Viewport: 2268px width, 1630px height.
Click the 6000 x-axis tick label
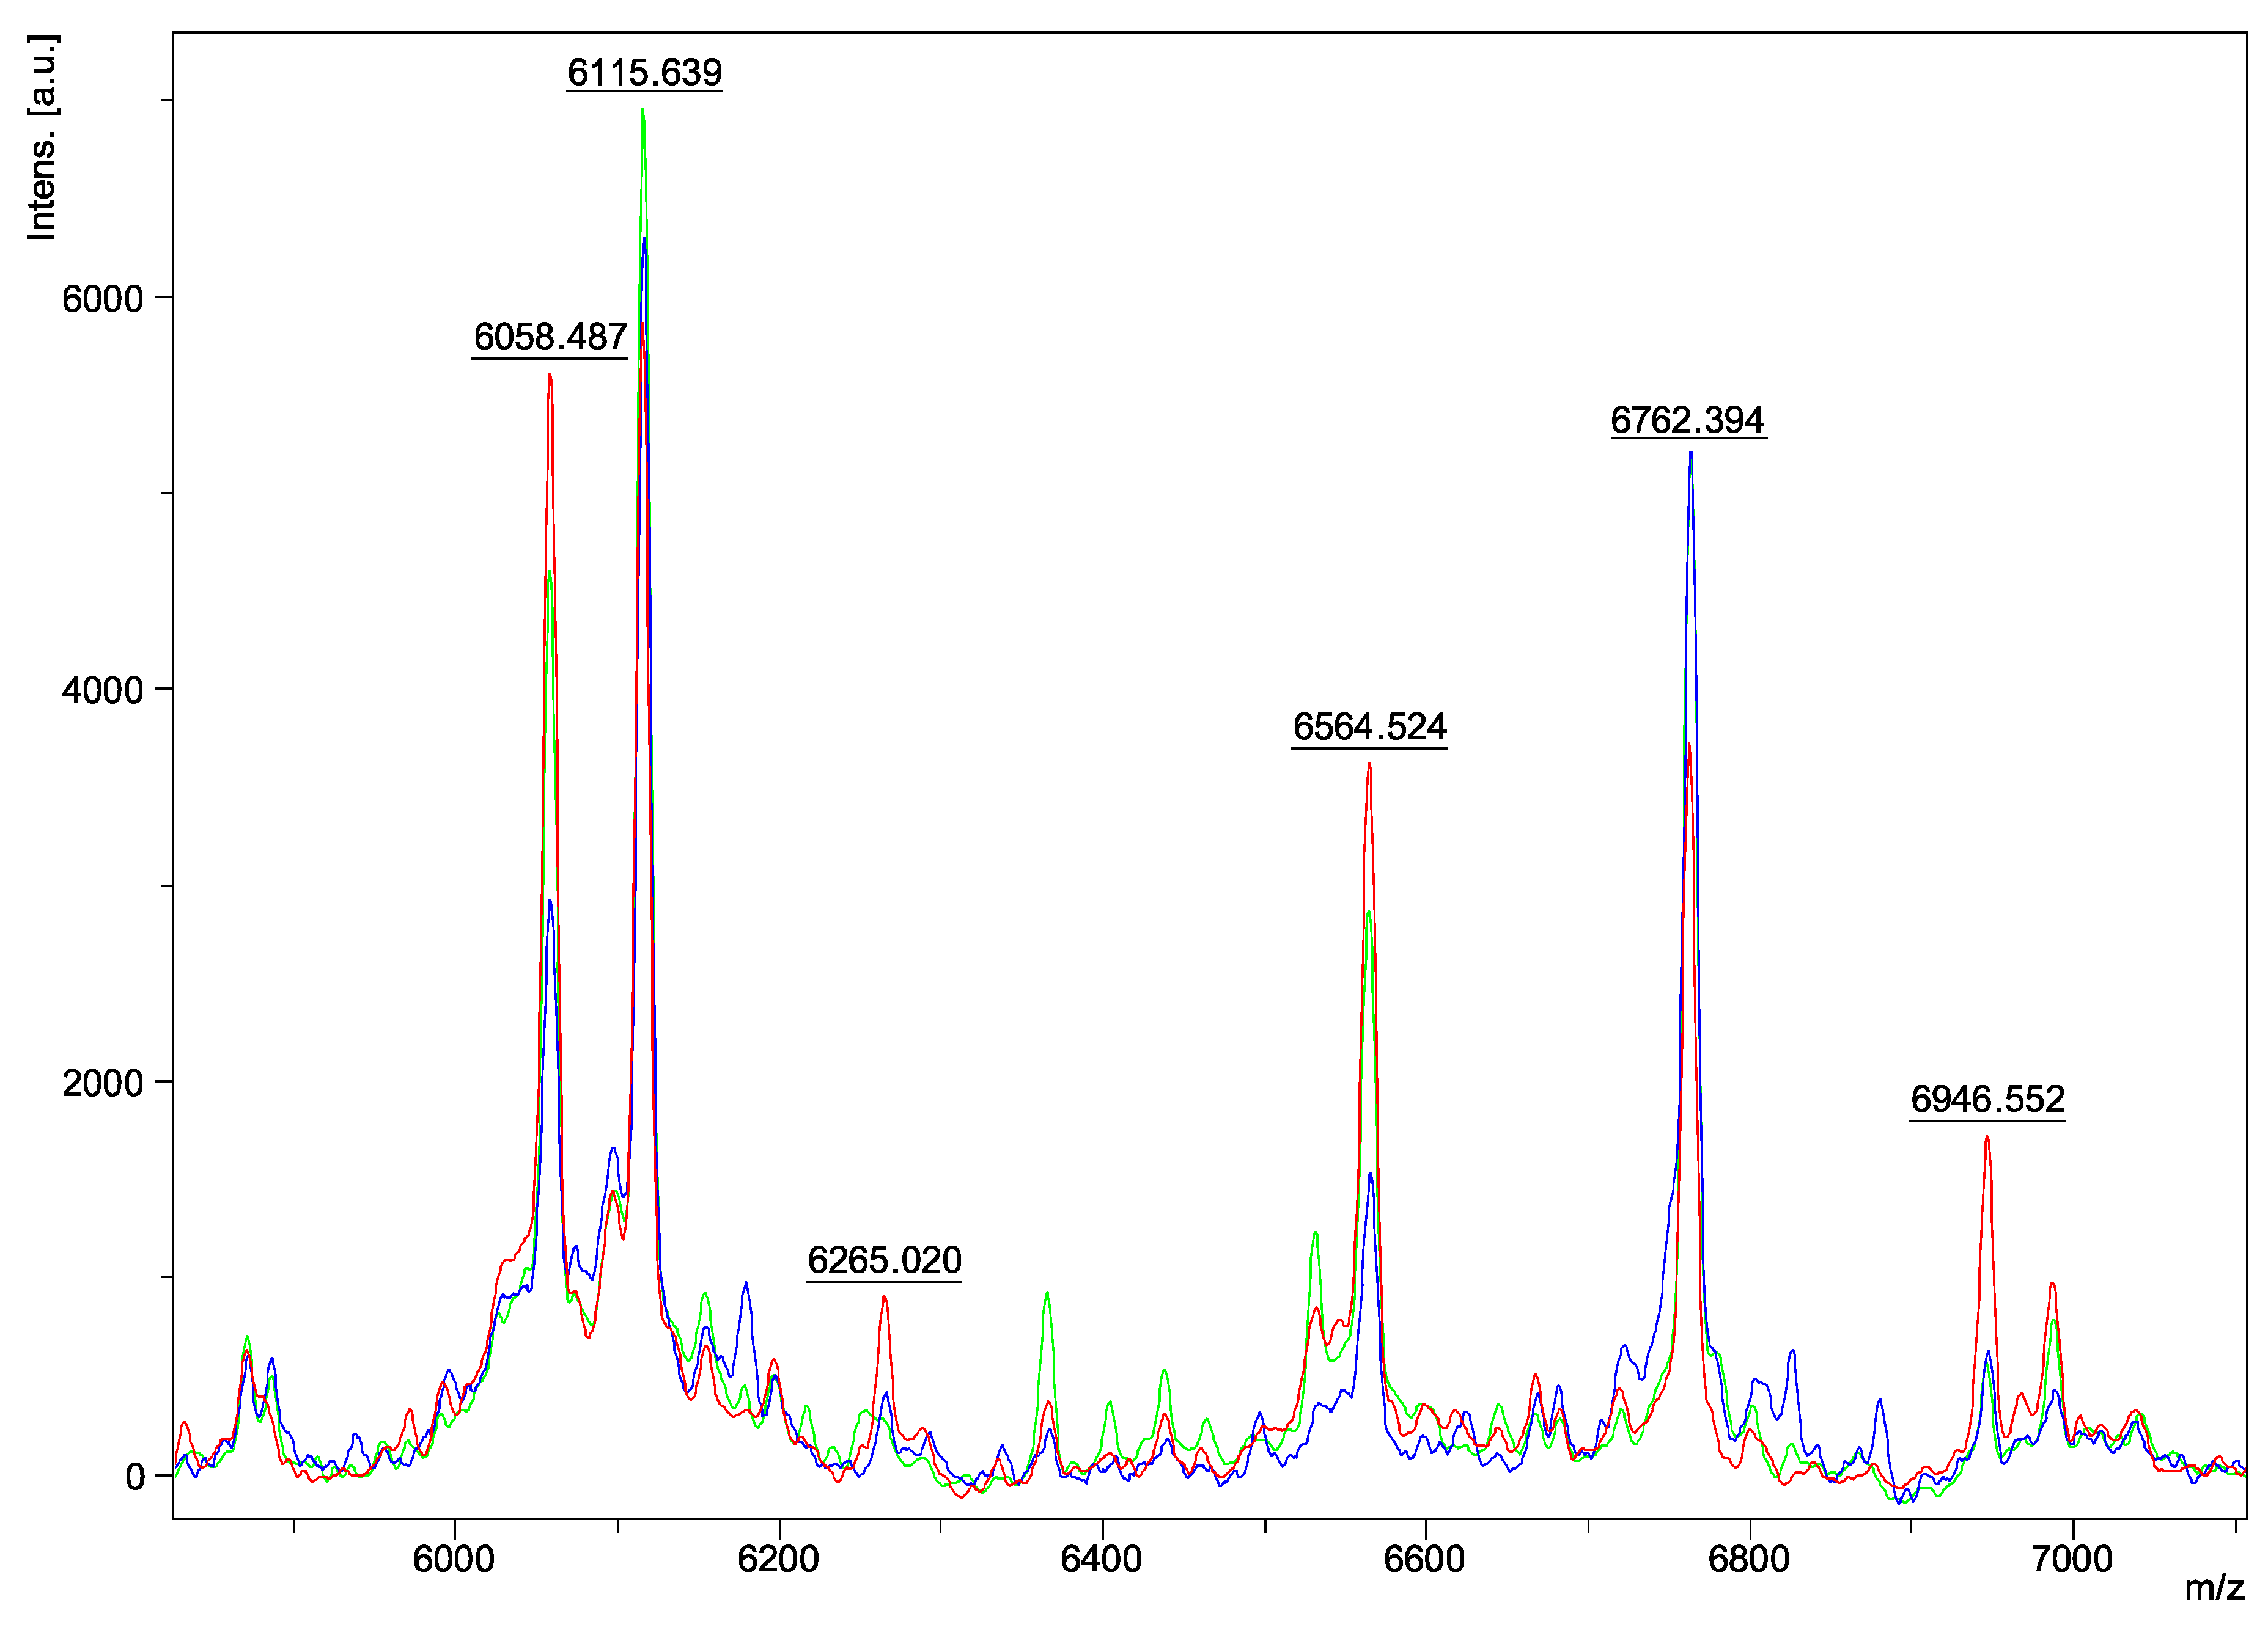point(453,1559)
